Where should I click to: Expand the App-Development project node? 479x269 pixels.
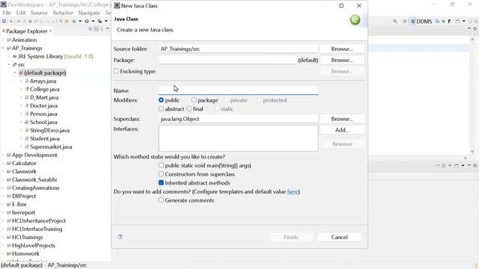coord(3,155)
